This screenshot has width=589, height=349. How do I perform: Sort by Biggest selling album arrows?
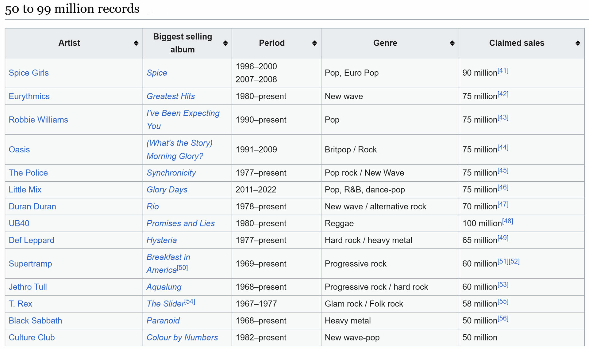click(x=225, y=43)
